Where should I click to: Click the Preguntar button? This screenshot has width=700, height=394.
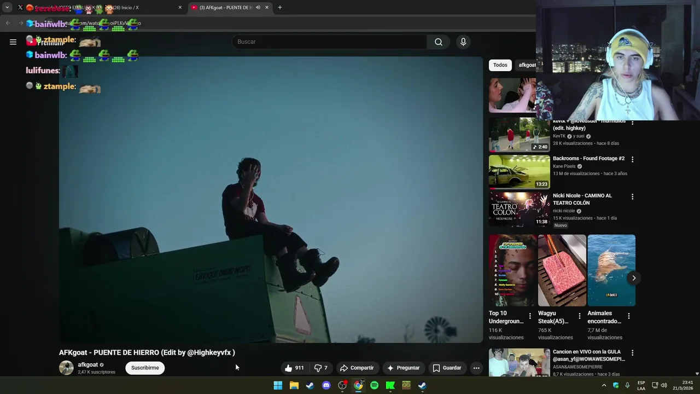(x=403, y=368)
